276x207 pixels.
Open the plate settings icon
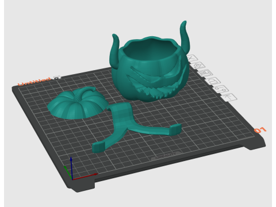pos(221,89)
